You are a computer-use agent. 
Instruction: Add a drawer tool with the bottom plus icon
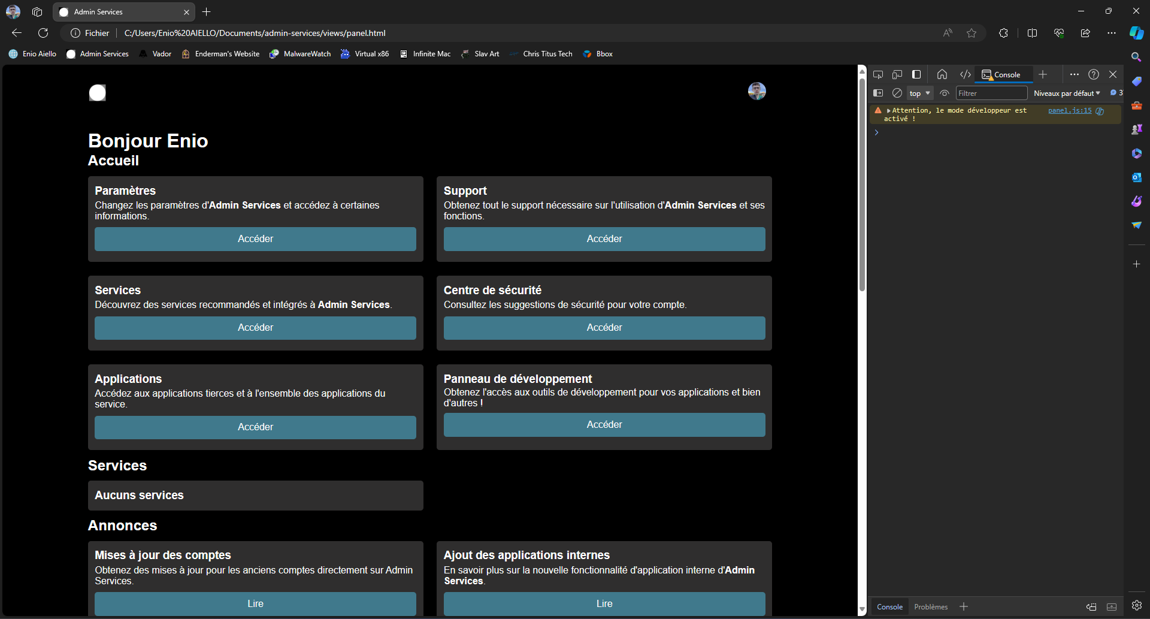click(x=964, y=606)
